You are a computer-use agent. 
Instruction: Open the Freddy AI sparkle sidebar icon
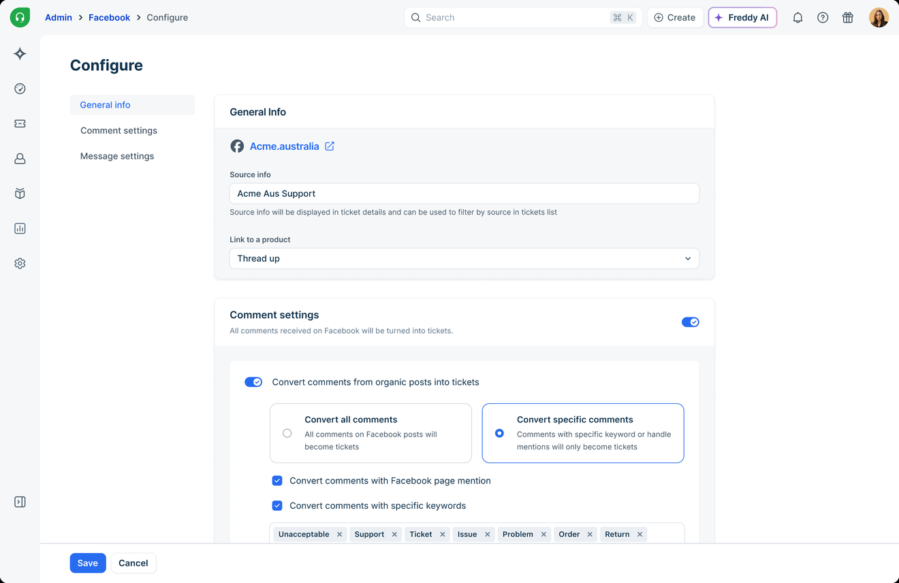pos(20,54)
